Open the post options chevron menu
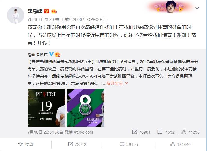 point(197,8)
